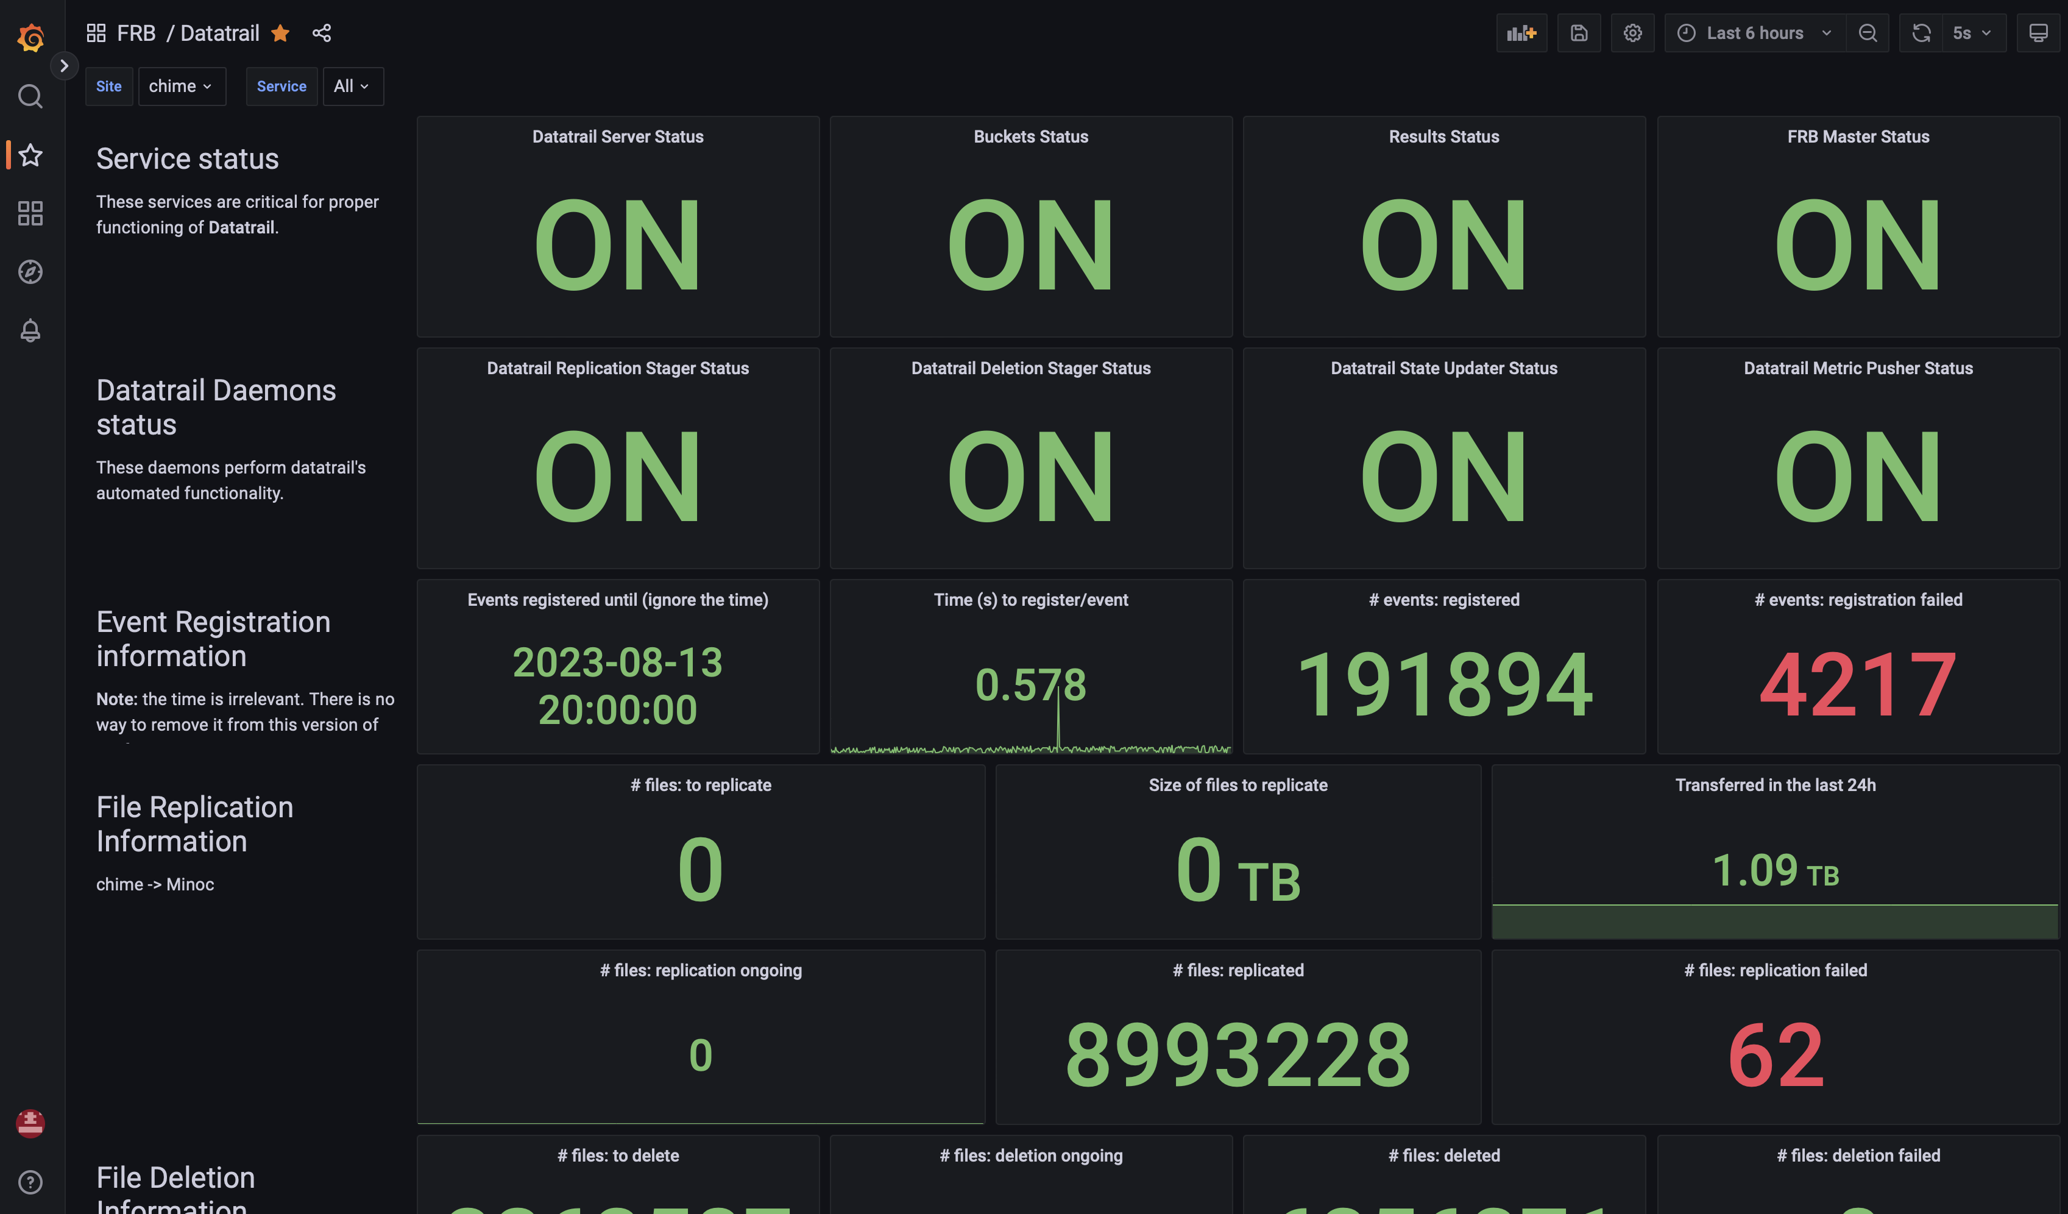The height and width of the screenshot is (1214, 2068).
Task: Zoom out the time range
Action: (x=1868, y=33)
